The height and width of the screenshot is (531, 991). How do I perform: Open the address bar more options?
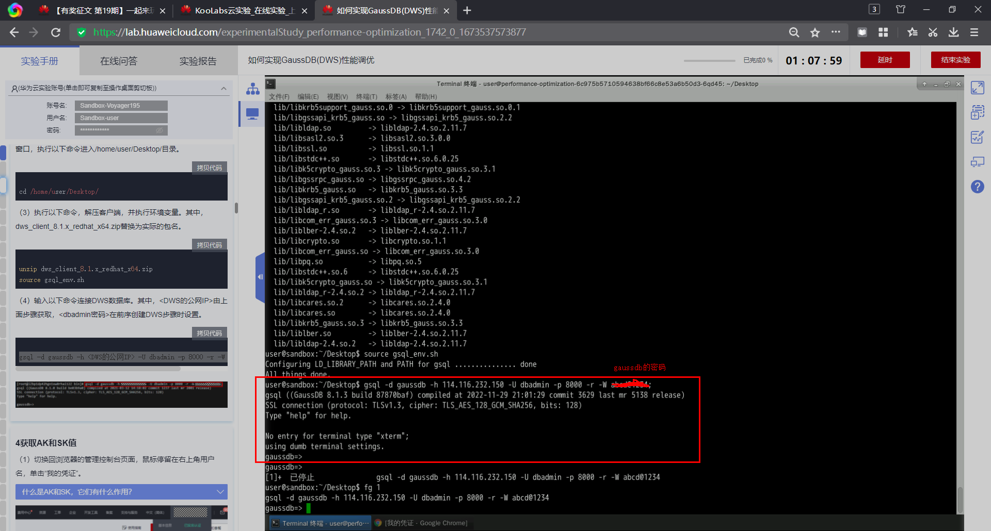pyautogui.click(x=836, y=32)
